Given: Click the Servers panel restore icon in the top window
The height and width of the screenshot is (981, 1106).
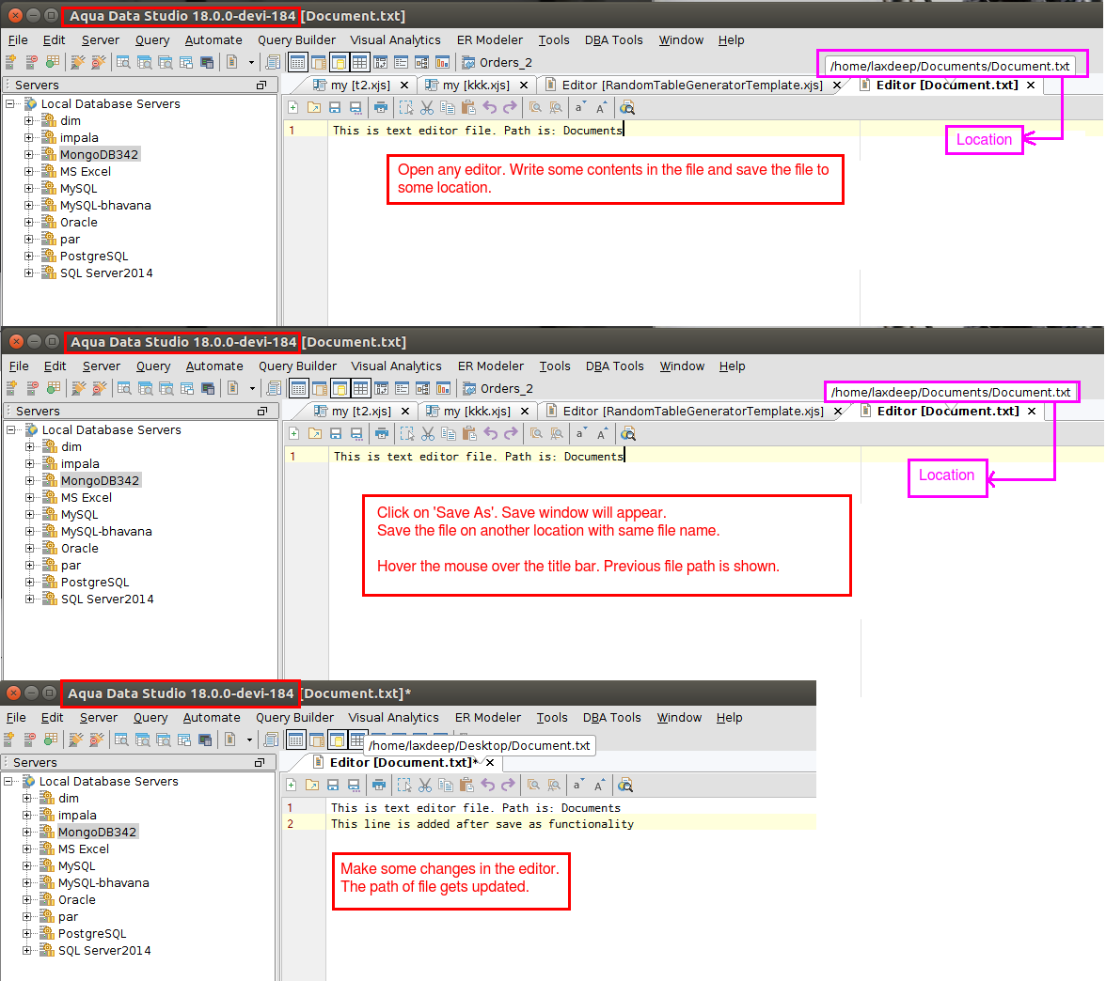Looking at the screenshot, I should pos(261,86).
